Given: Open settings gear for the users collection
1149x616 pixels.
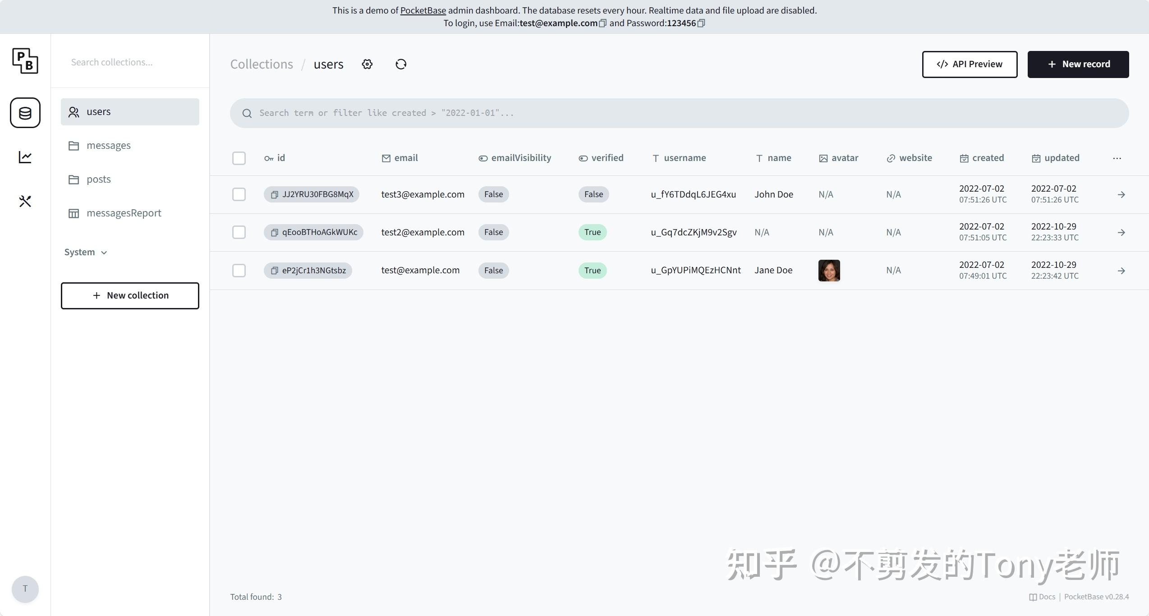Looking at the screenshot, I should pyautogui.click(x=367, y=64).
